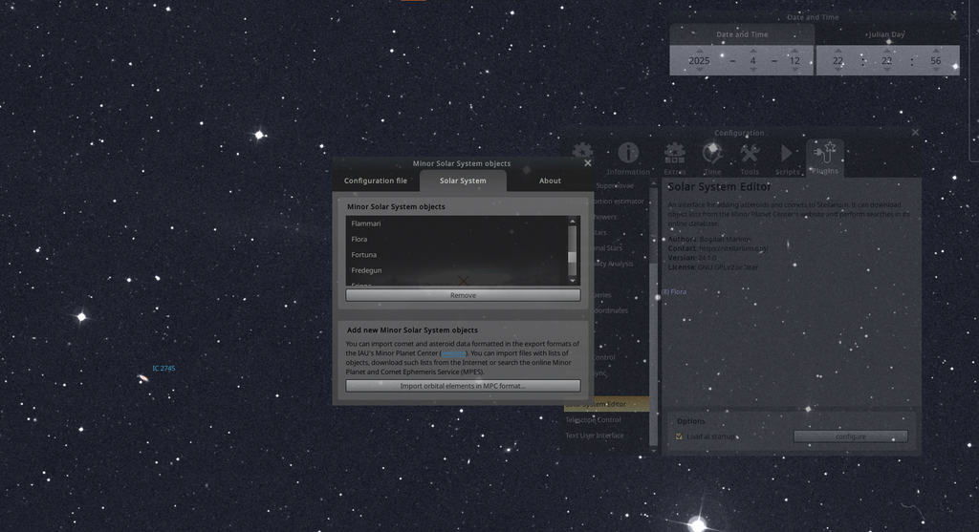Select the Date and Time tab
Image resolution: width=979 pixels, height=532 pixels.
[742, 34]
